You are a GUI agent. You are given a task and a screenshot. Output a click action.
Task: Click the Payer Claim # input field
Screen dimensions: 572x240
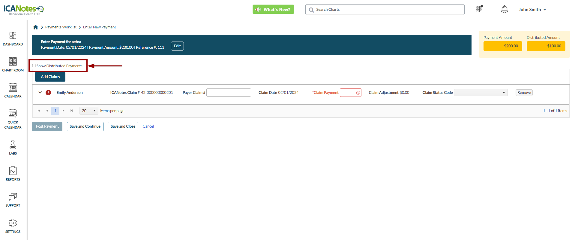(229, 93)
